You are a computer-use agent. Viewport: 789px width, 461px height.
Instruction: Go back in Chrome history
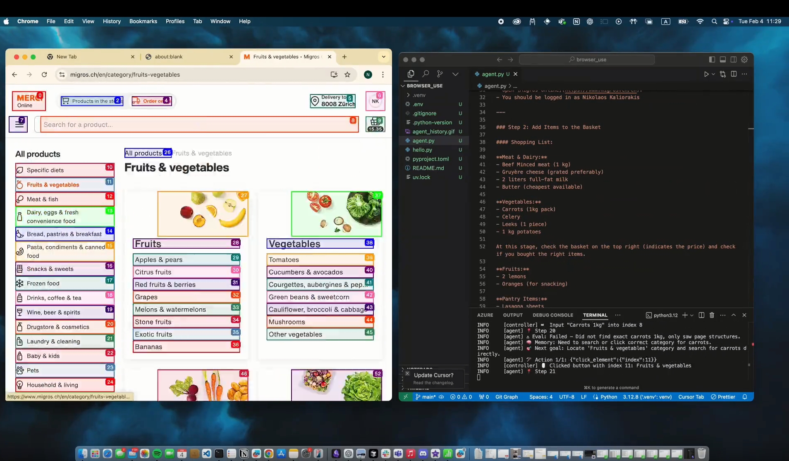14,74
